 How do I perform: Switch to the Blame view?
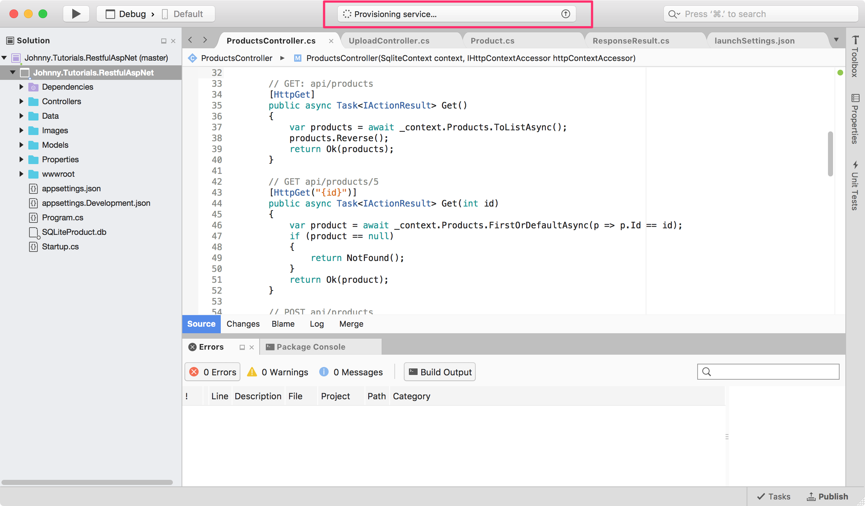283,324
